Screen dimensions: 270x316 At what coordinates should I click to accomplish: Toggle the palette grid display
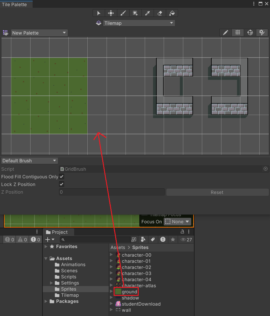tap(238, 32)
